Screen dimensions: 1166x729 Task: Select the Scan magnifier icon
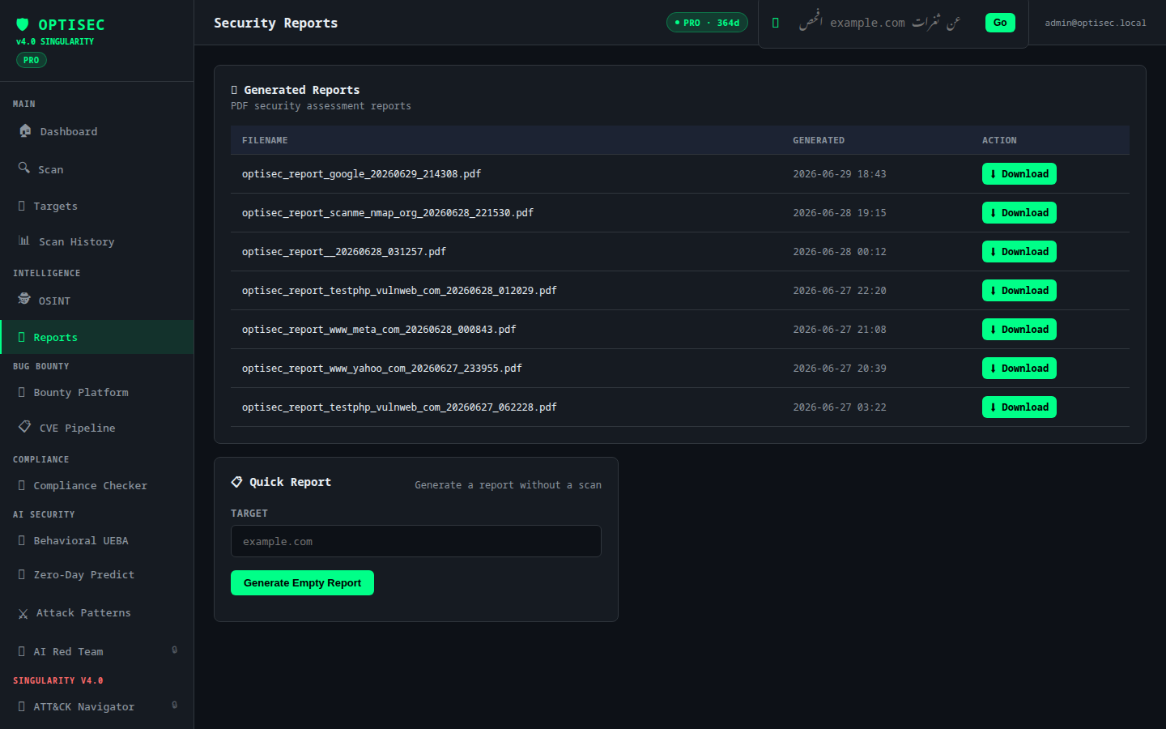[24, 168]
